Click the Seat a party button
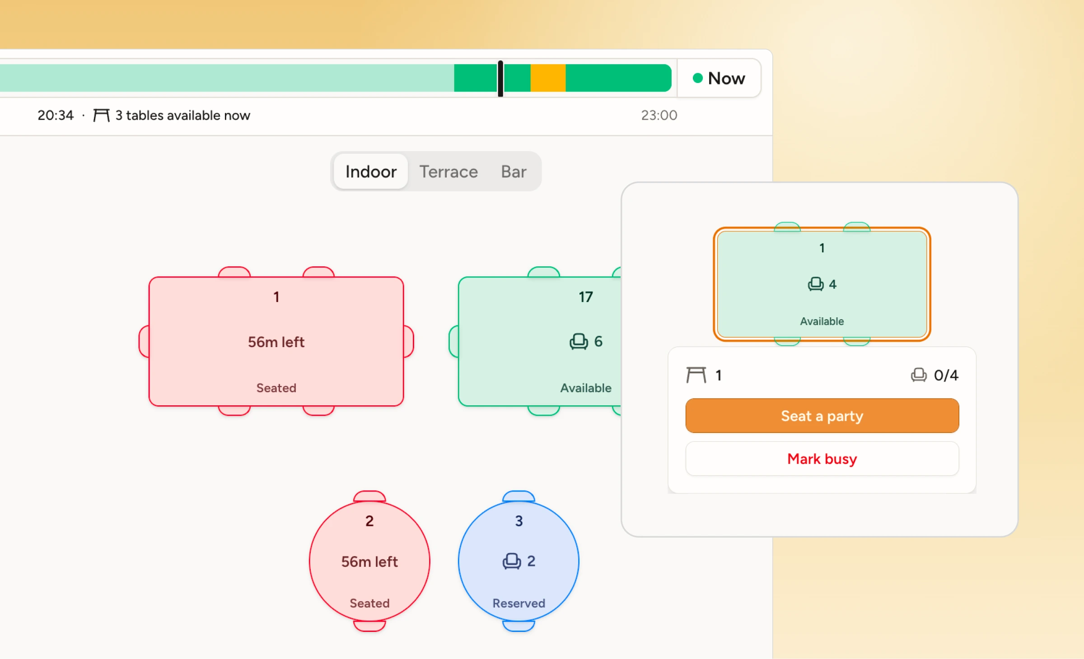 click(x=822, y=416)
